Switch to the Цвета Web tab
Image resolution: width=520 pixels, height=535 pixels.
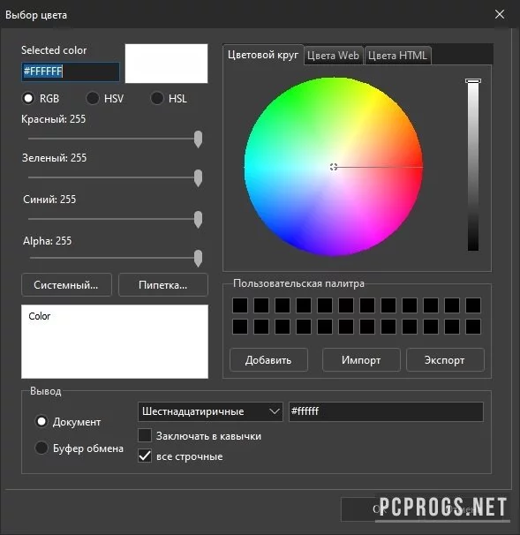point(333,56)
